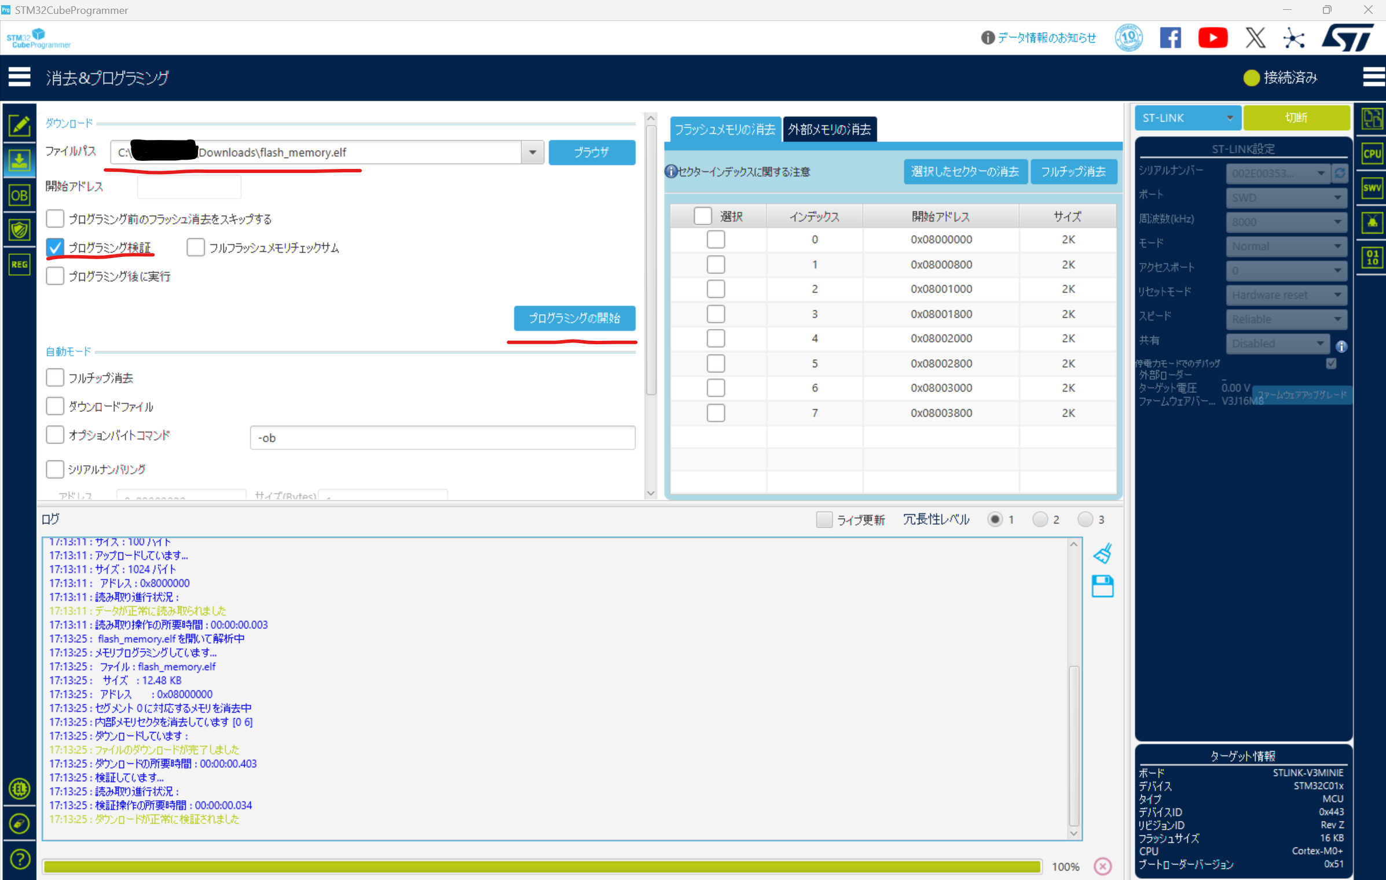The width and height of the screenshot is (1386, 880).
Task: Open the REG registers view
Action: [20, 264]
